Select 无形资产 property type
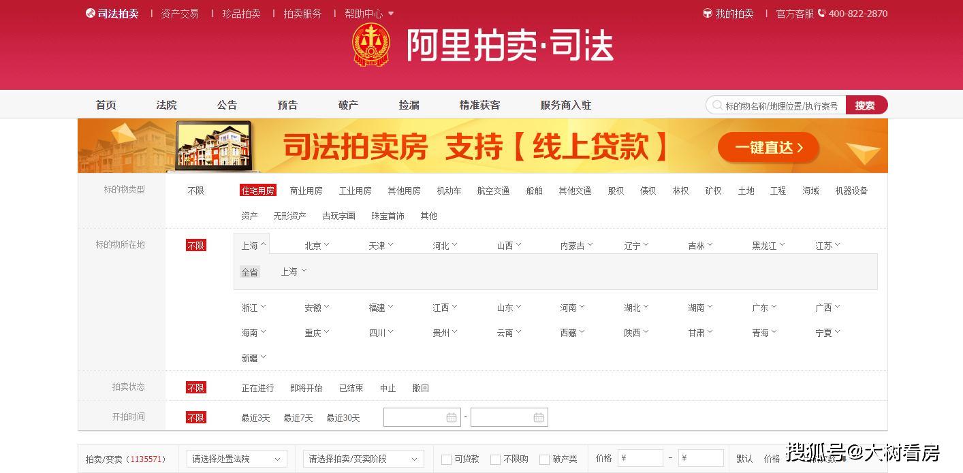 (289, 216)
